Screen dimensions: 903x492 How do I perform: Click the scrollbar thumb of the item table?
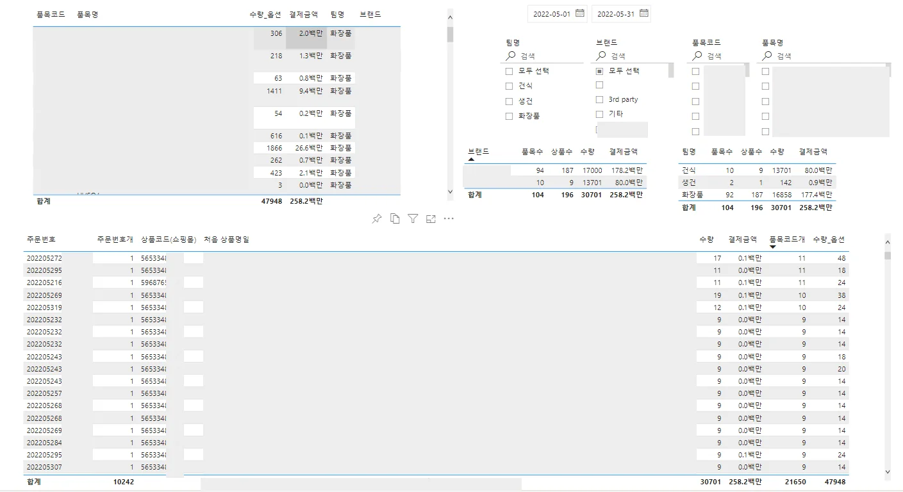(x=450, y=35)
